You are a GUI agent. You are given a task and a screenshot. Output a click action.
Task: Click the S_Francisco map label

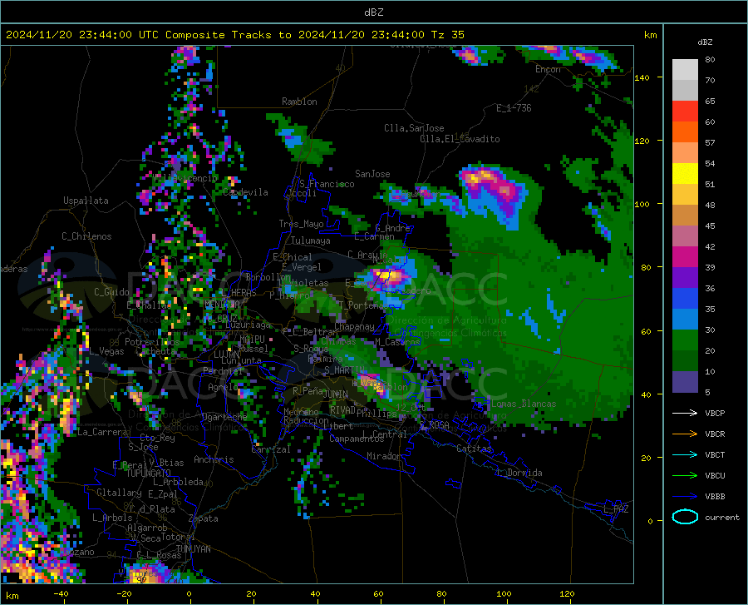[327, 184]
